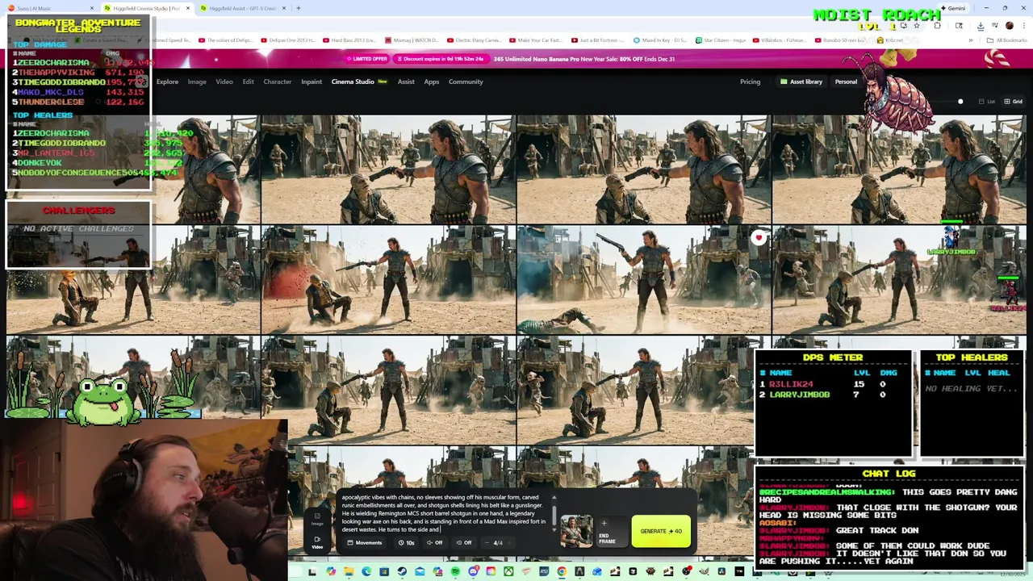This screenshot has height=581, width=1033.
Task: Click the Limited Offer badge
Action: coord(367,59)
